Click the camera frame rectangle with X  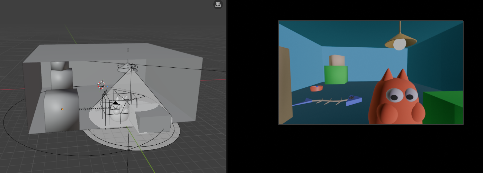(115, 107)
